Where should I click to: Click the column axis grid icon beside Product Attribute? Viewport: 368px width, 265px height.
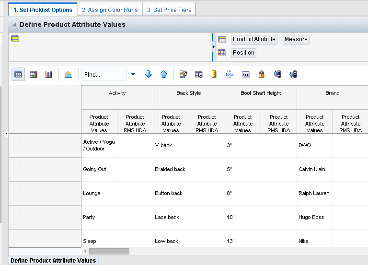pyautogui.click(x=221, y=39)
